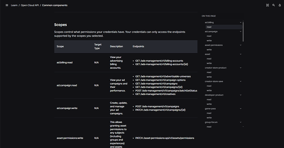Click the Endpoints column header
This screenshot has height=148, width=284.
pos(138,46)
